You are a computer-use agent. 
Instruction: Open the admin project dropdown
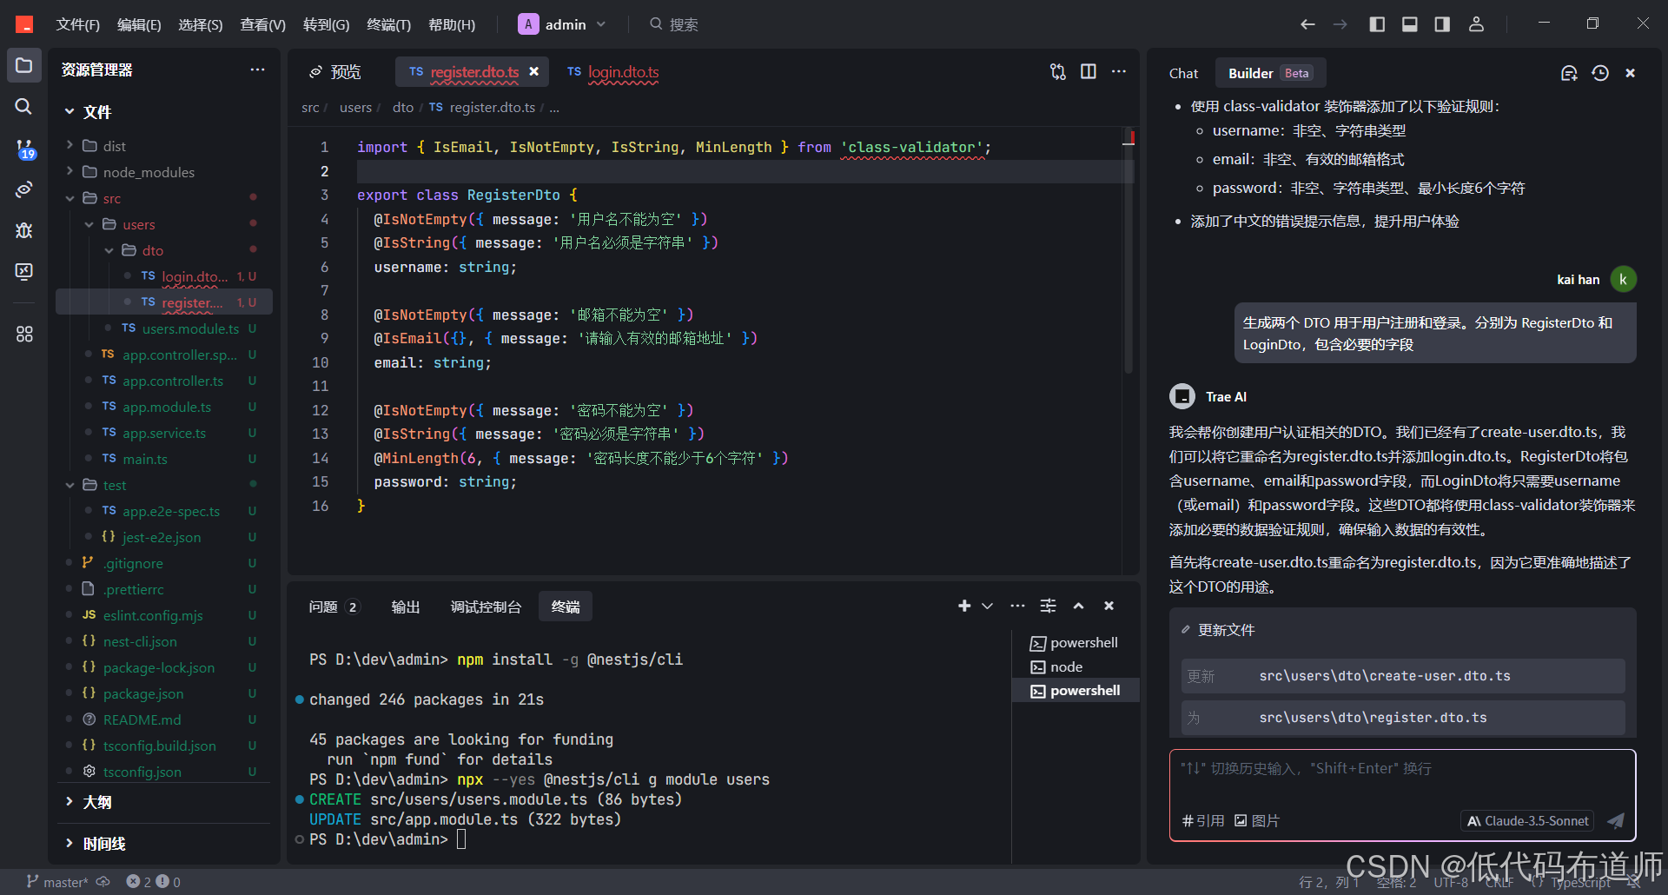pos(562,24)
